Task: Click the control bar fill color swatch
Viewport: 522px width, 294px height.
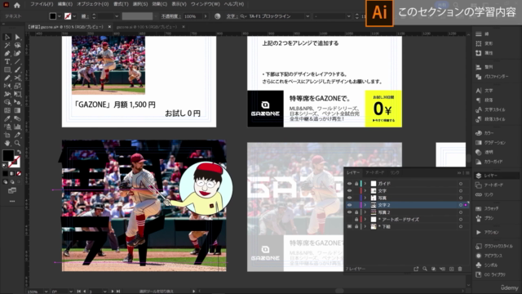Action: click(x=52, y=16)
